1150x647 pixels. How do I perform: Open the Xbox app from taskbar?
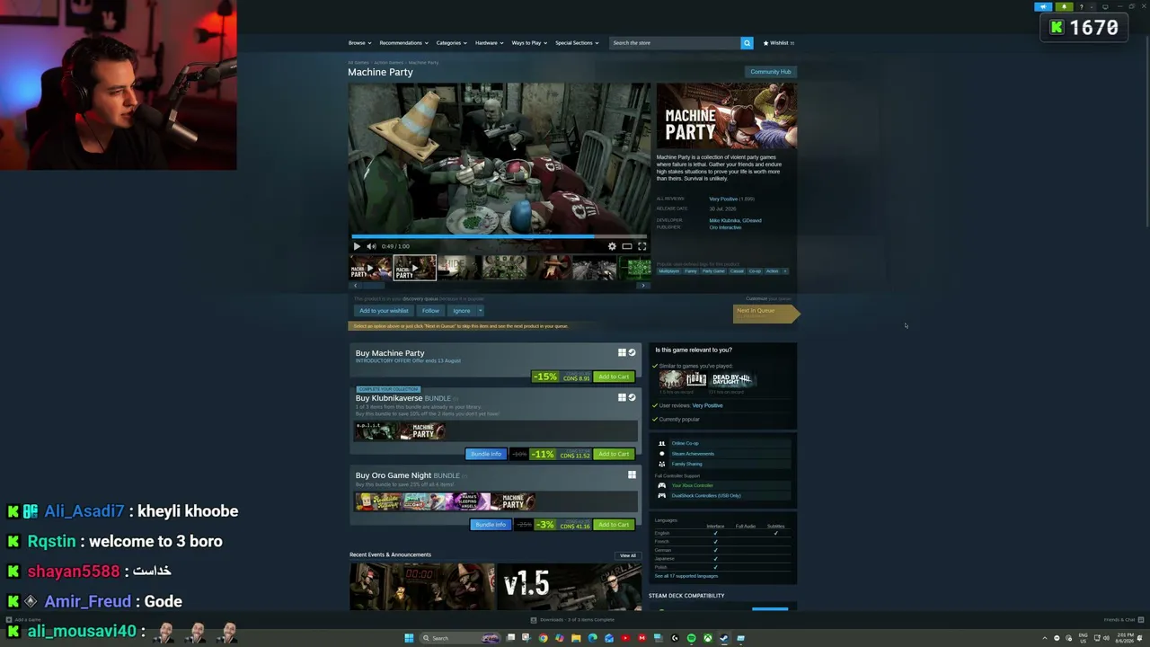(x=708, y=638)
